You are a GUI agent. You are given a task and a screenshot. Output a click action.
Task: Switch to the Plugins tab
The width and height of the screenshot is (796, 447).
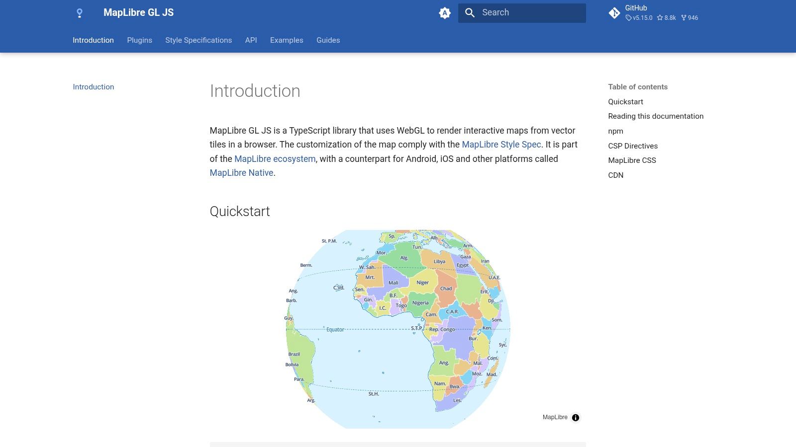point(139,40)
